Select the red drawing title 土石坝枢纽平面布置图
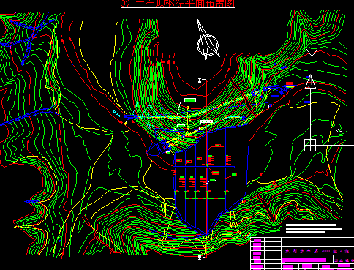354x270 pixels. [x=178, y=4]
